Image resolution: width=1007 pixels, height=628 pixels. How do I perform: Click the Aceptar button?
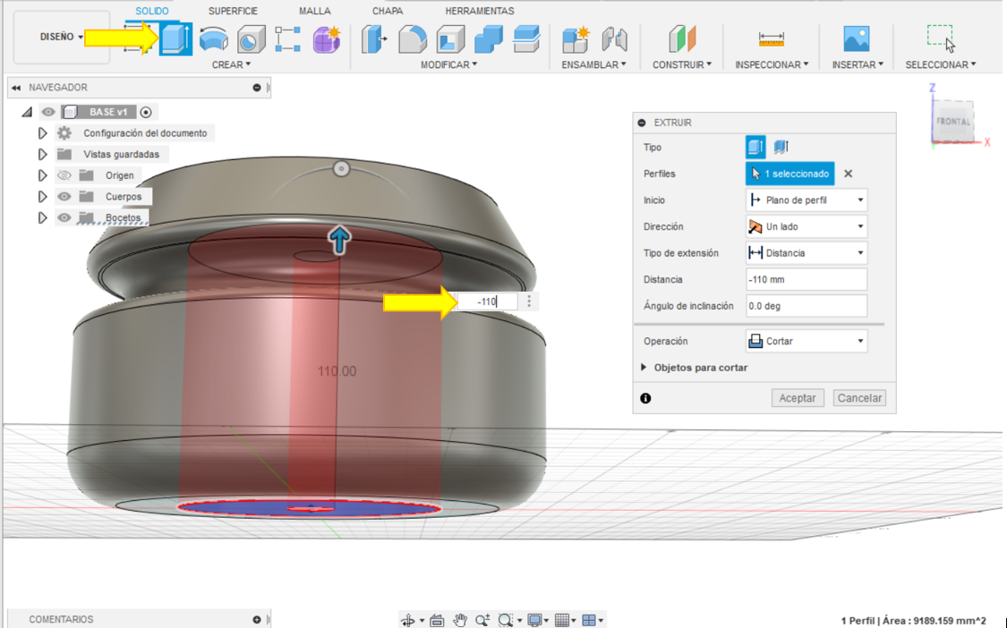(798, 398)
